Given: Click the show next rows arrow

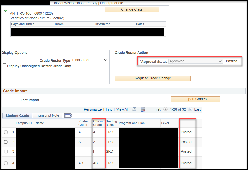Looking at the screenshot, I should tap(190, 109).
